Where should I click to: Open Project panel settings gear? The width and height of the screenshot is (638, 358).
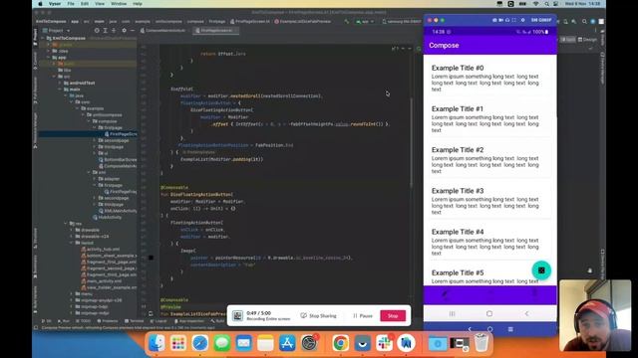click(x=124, y=31)
